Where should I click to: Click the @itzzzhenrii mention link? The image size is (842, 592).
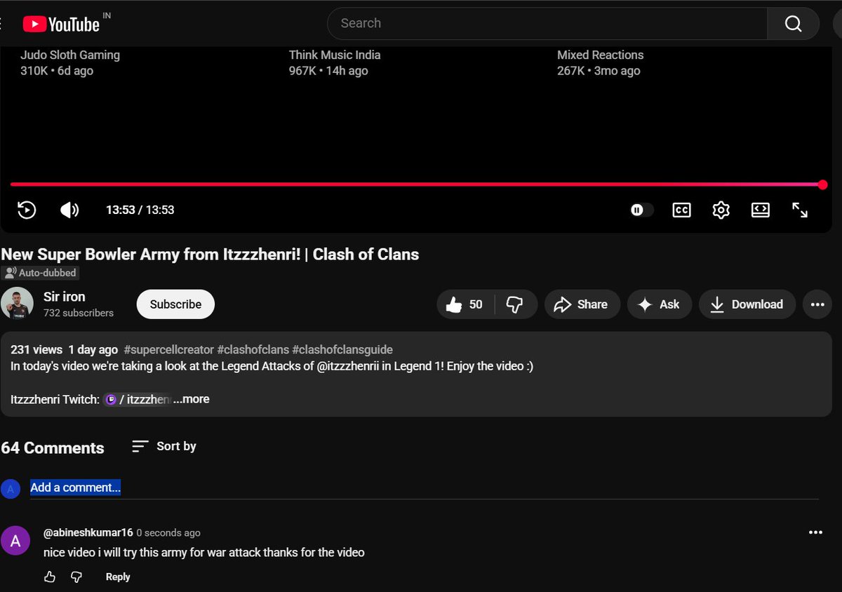pos(348,366)
